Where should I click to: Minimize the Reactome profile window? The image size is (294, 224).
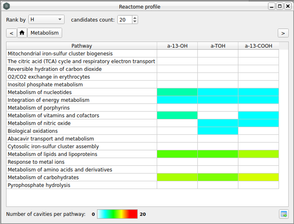271,6
